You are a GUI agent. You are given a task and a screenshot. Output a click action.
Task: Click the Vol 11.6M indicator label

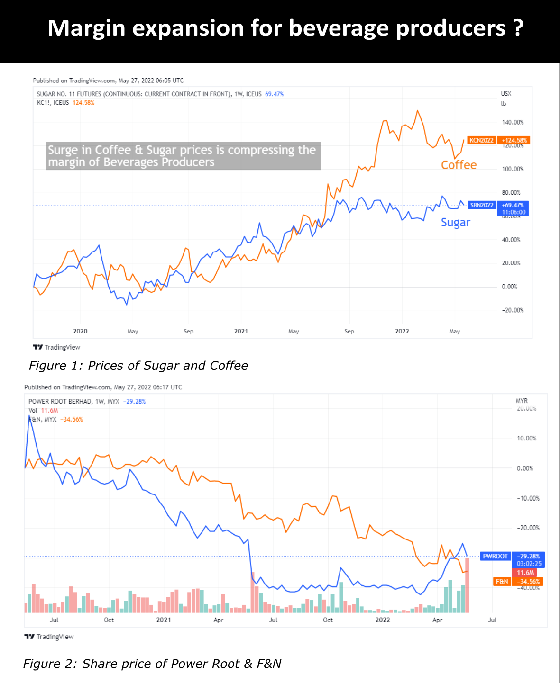(43, 410)
